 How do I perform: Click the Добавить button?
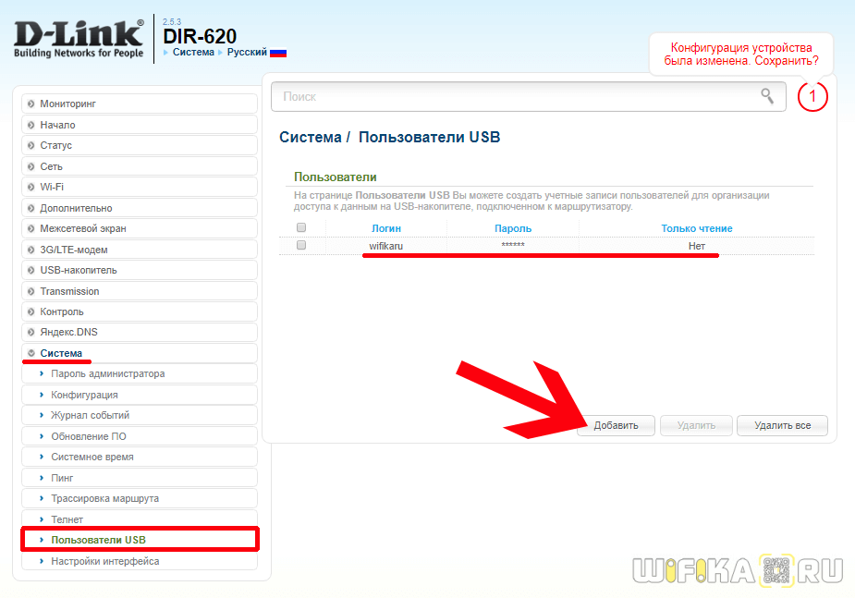[x=616, y=425]
